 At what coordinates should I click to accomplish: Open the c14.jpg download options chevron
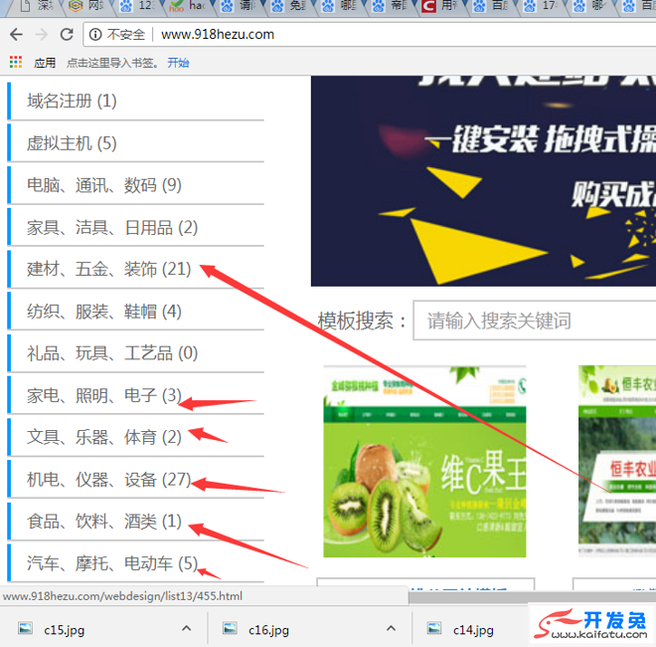point(593,629)
